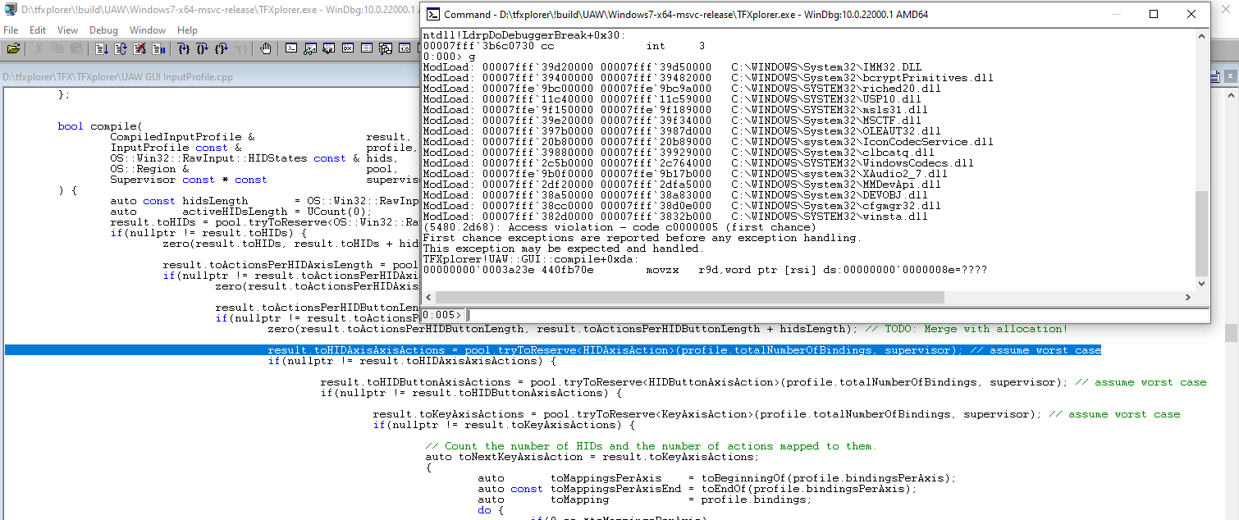Open the Debug menu
The width and height of the screenshot is (1239, 520).
click(x=103, y=30)
